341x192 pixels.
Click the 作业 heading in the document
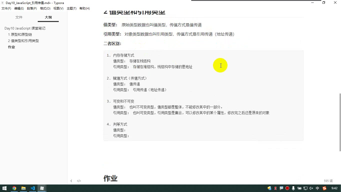[x=110, y=178]
